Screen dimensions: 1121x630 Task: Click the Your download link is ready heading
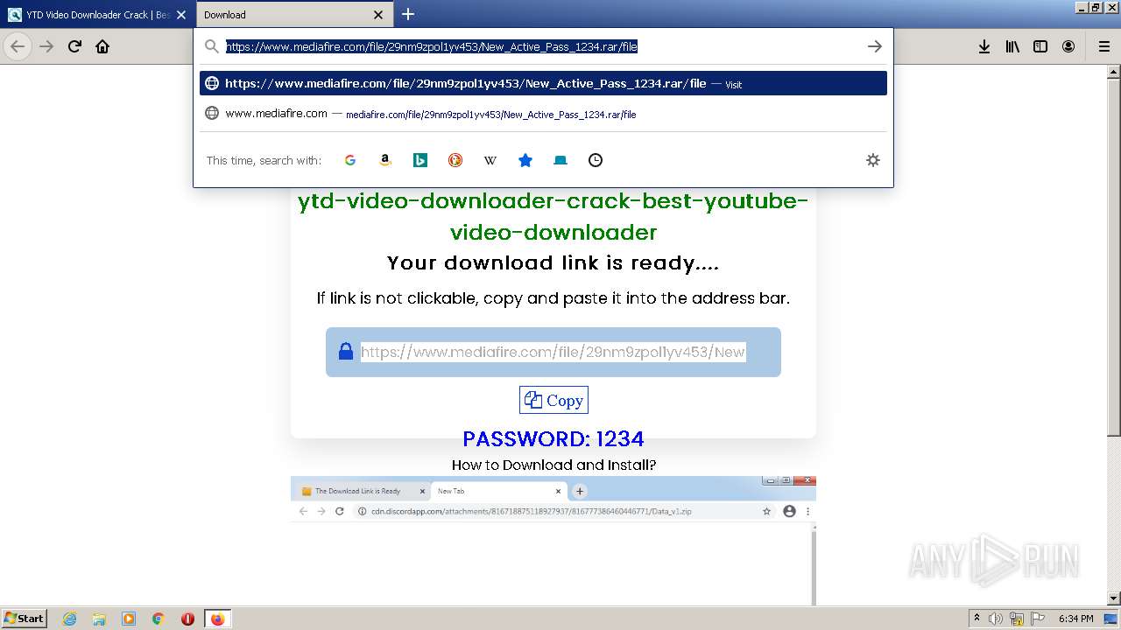553,262
